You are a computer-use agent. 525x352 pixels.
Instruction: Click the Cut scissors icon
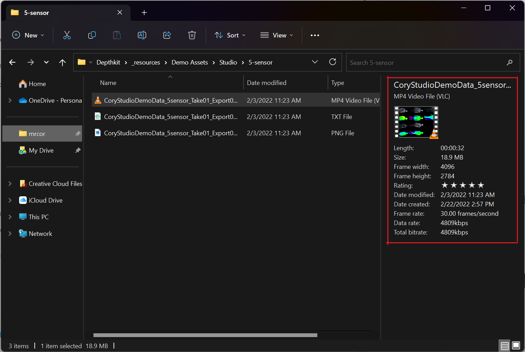[67, 35]
